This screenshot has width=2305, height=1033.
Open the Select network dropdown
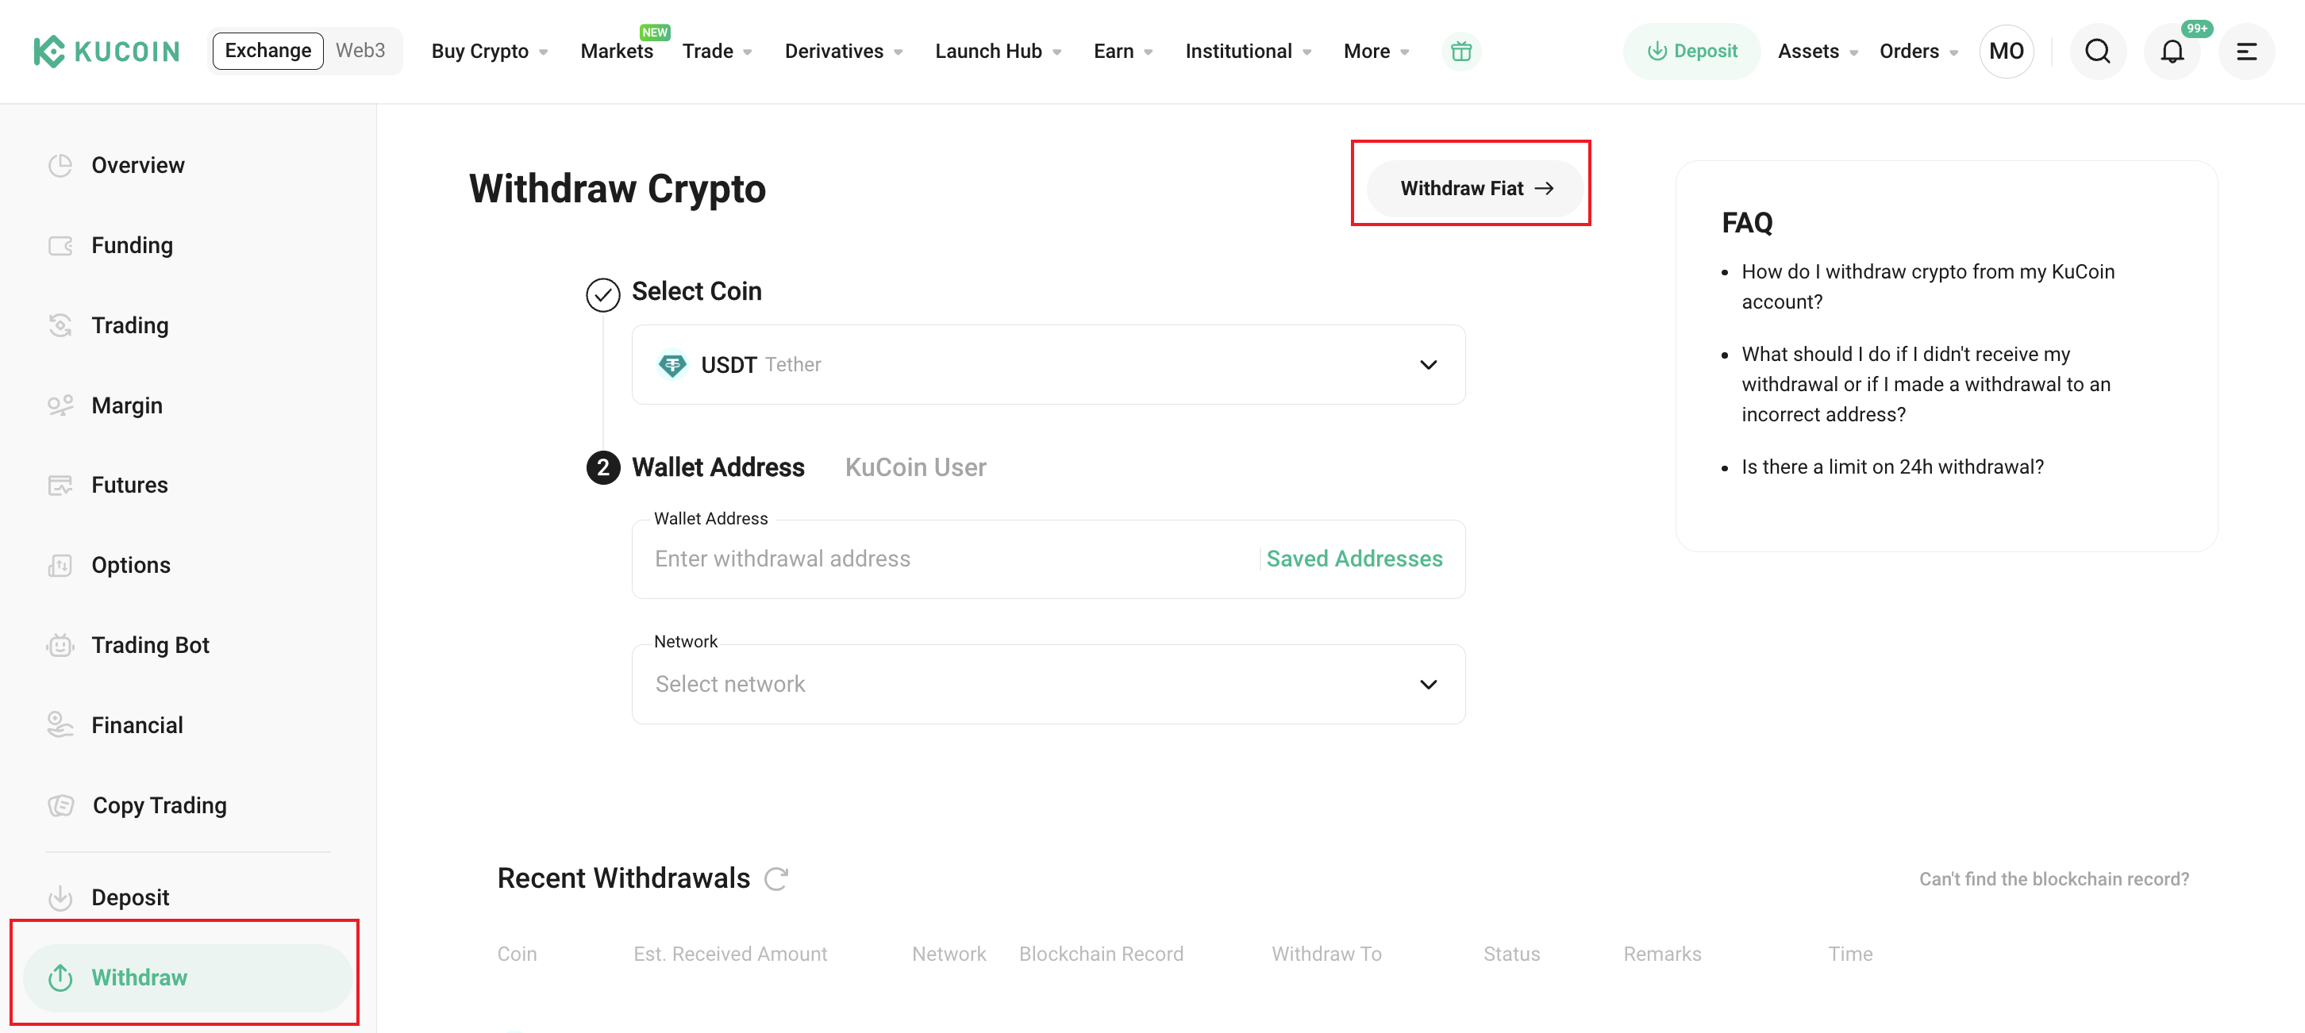[1048, 684]
